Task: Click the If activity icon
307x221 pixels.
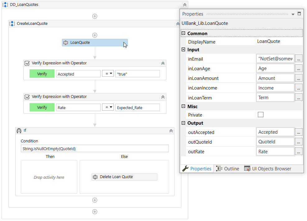Action: tap(19, 131)
